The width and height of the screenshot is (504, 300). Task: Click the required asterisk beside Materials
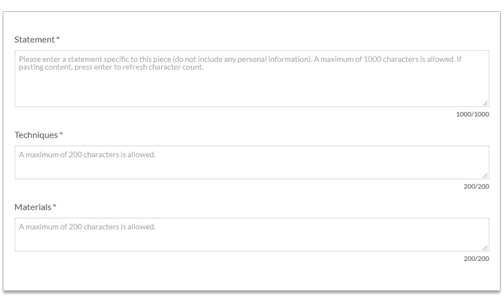[54, 206]
